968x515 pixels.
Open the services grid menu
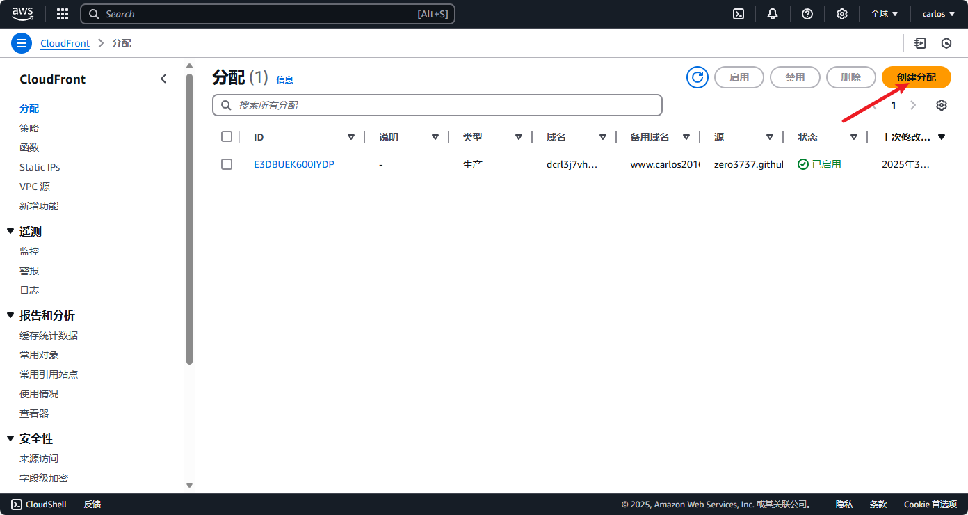63,14
